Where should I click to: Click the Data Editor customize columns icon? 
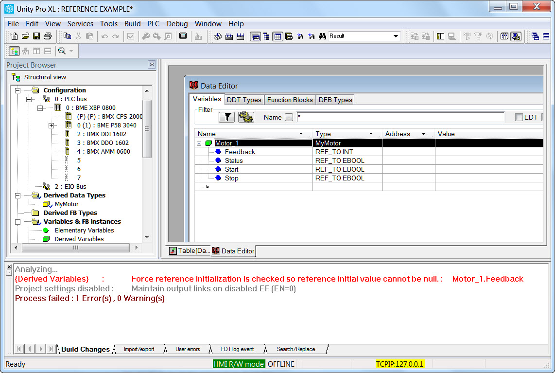click(x=246, y=117)
